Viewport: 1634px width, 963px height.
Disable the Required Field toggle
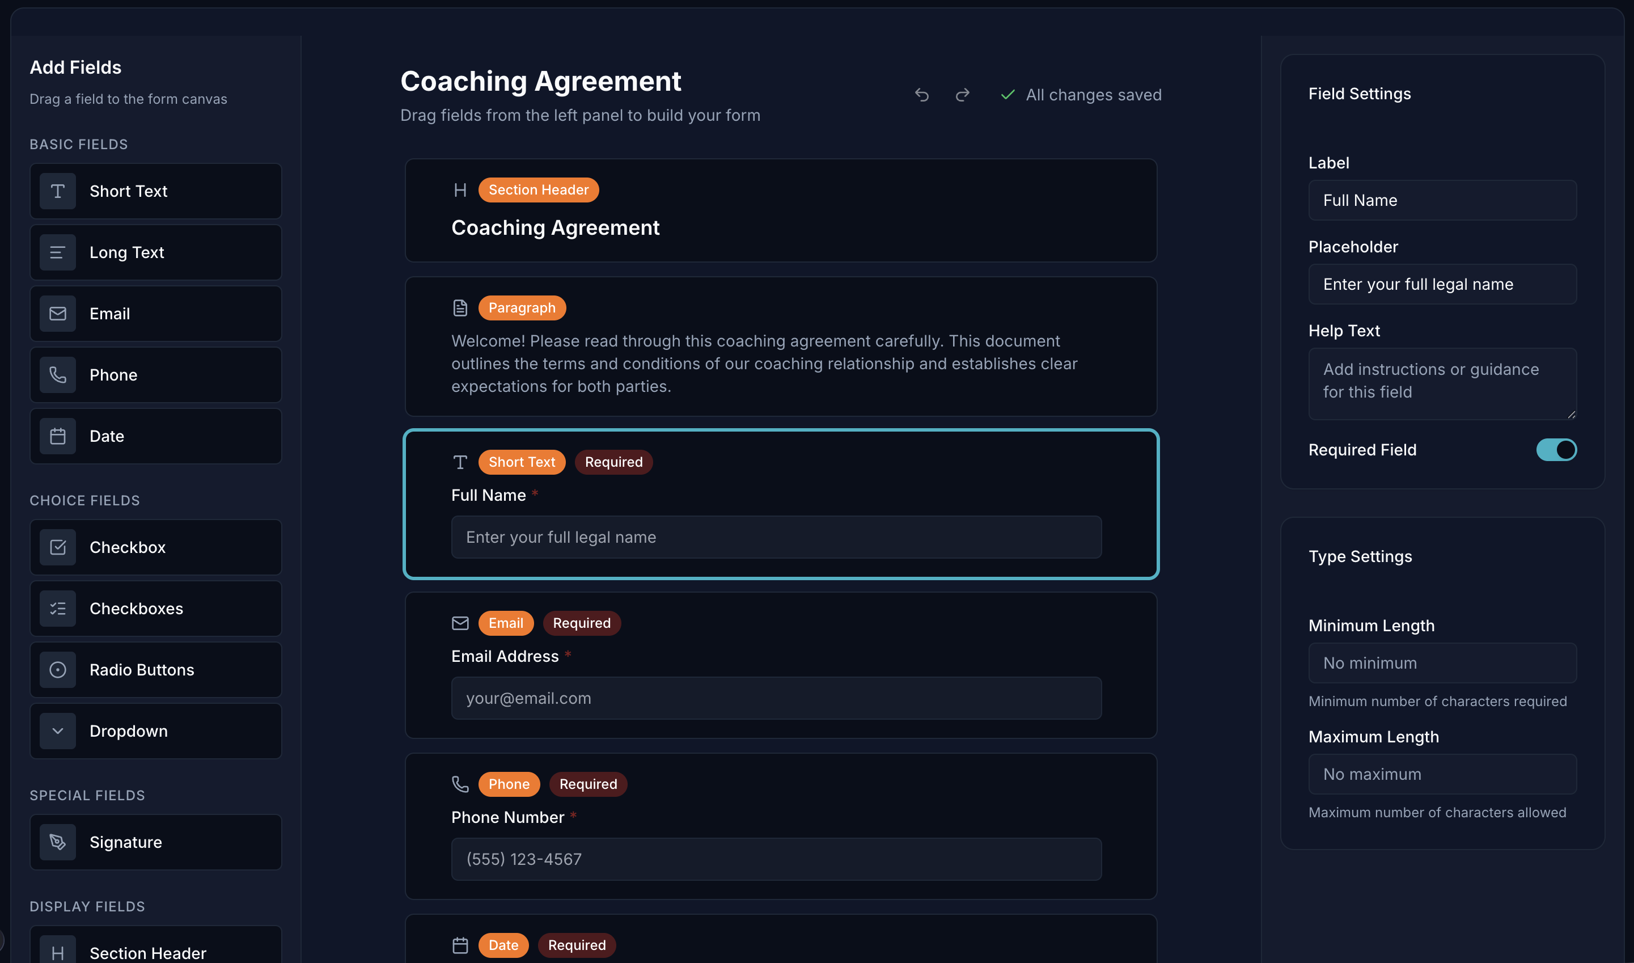click(x=1557, y=449)
